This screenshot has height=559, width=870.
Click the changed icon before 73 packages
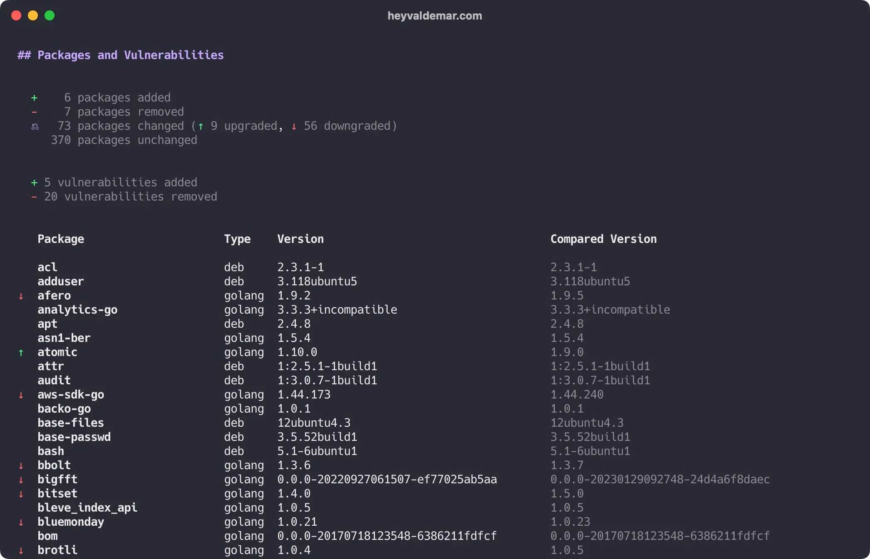35,126
